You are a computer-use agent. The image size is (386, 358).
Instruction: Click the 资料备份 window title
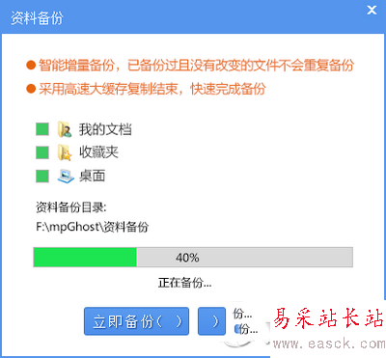click(x=37, y=17)
